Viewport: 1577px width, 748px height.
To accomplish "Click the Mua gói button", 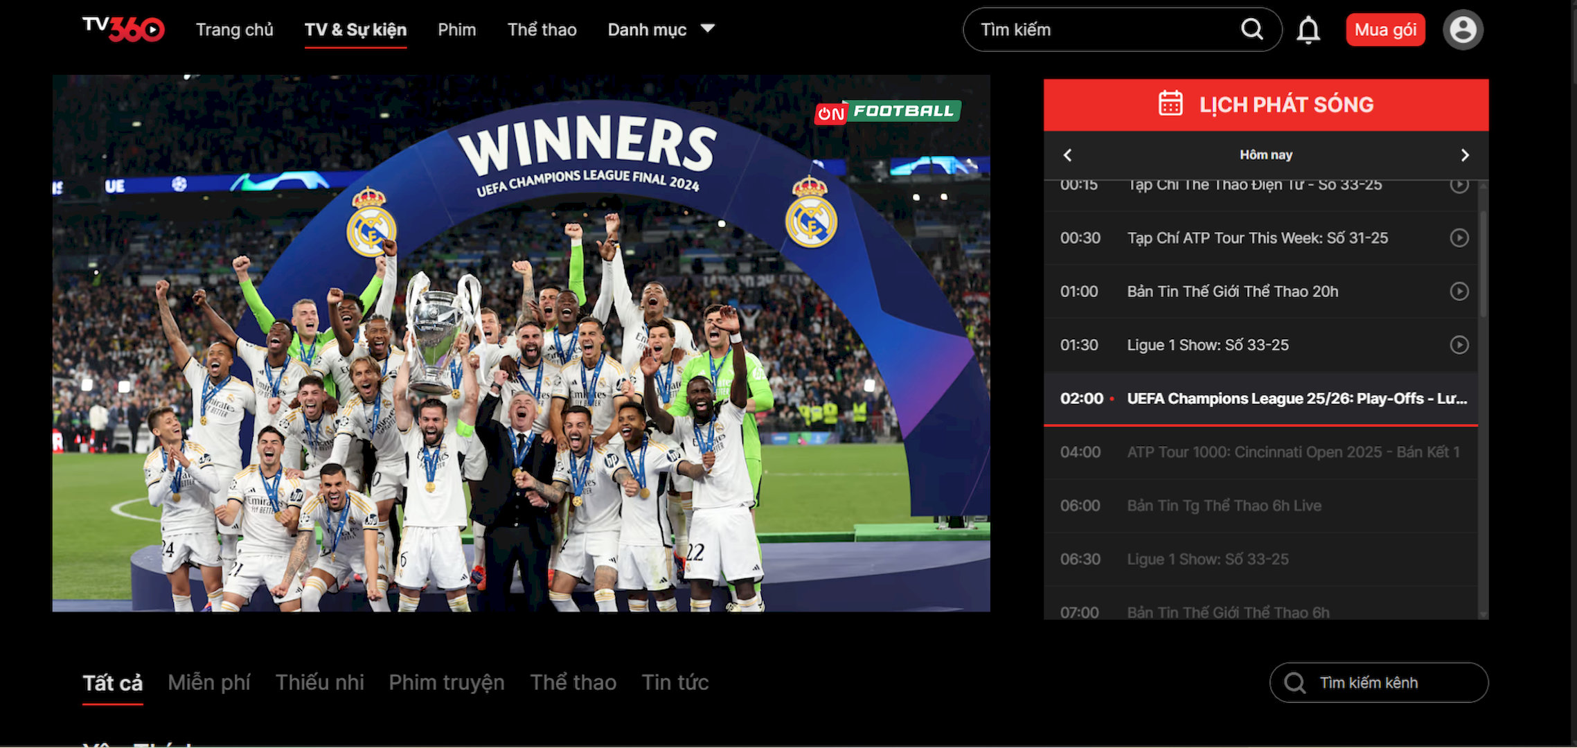I will pyautogui.click(x=1385, y=30).
